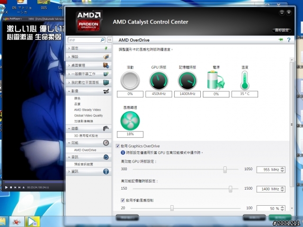Open the 品質 page under 影像
303x227 pixels.
point(77,104)
